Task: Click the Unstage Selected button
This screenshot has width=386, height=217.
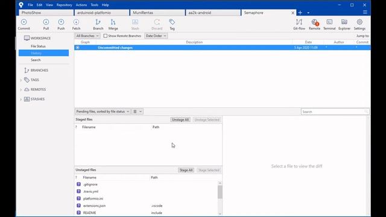Action: [207, 119]
